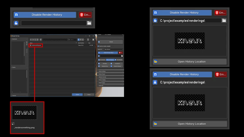Viewport: 244px width, 137px height.
Task: Go back in Blender File View
Action: (31, 40)
